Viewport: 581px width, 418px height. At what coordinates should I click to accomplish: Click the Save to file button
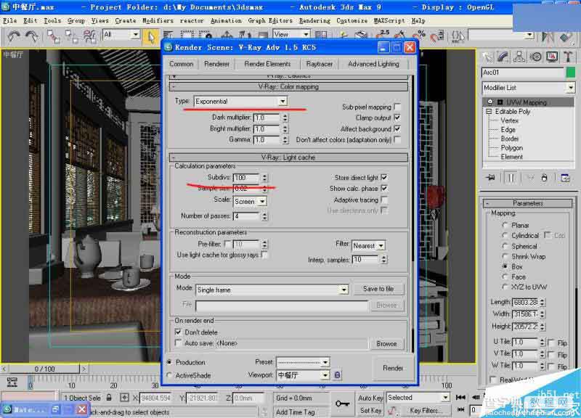coord(378,289)
